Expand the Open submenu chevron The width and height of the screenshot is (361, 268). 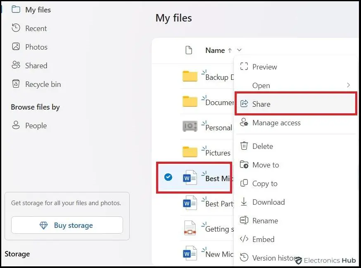[x=349, y=85]
